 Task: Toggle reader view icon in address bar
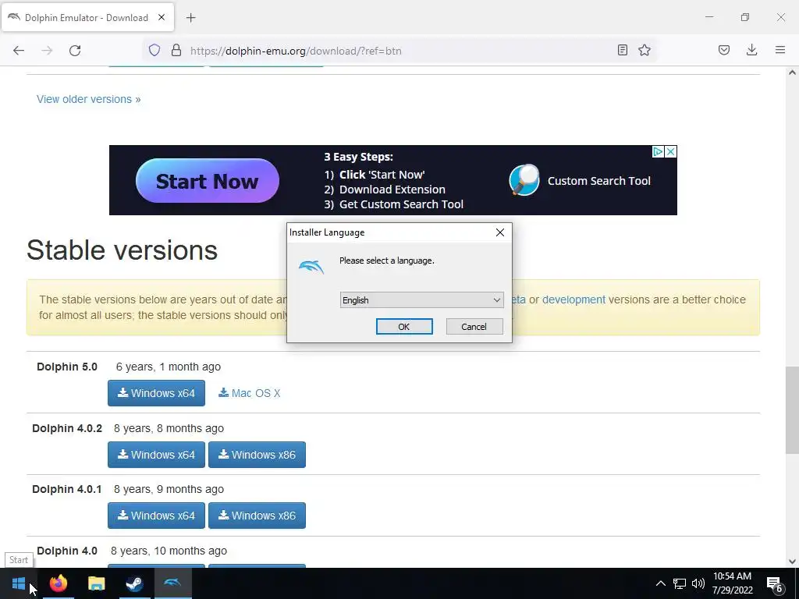tap(622, 51)
